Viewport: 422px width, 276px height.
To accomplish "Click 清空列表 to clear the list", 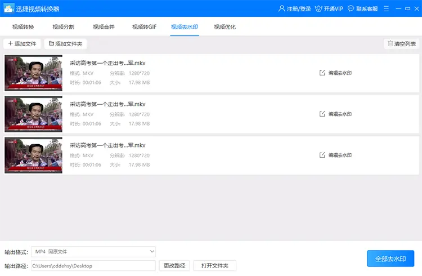I will (x=402, y=44).
